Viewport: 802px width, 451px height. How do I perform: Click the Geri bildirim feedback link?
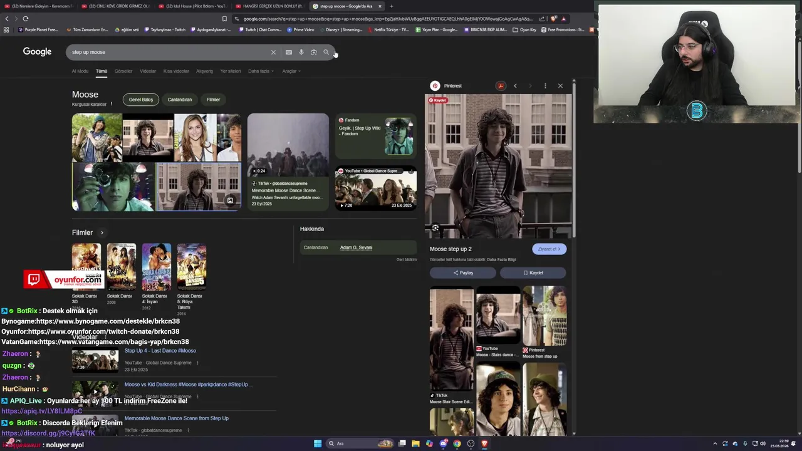[407, 259]
